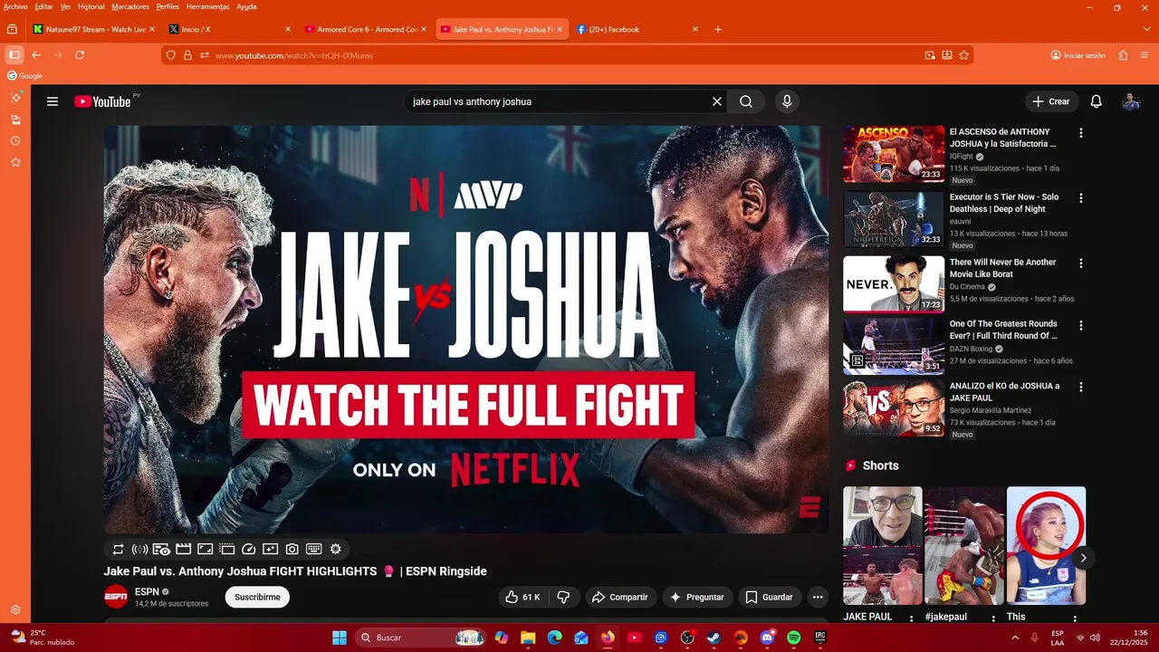The height and width of the screenshot is (652, 1159).
Task: Take a screenshot with camera icon
Action: (292, 549)
